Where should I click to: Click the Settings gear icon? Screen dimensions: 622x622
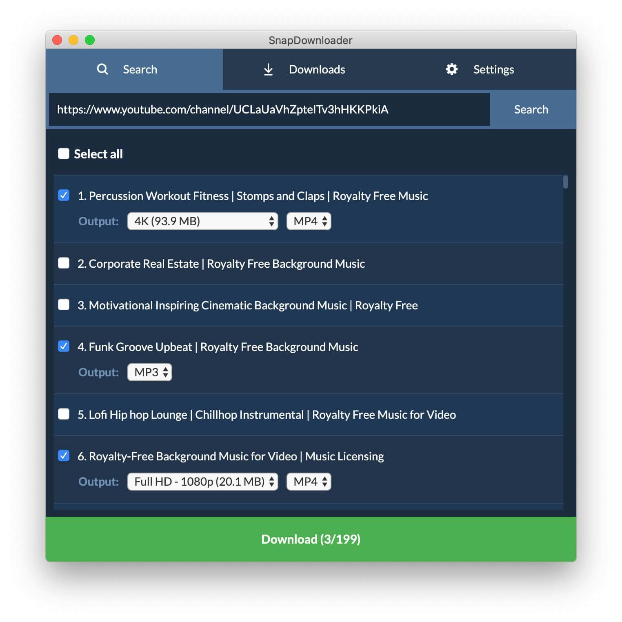[x=451, y=69]
